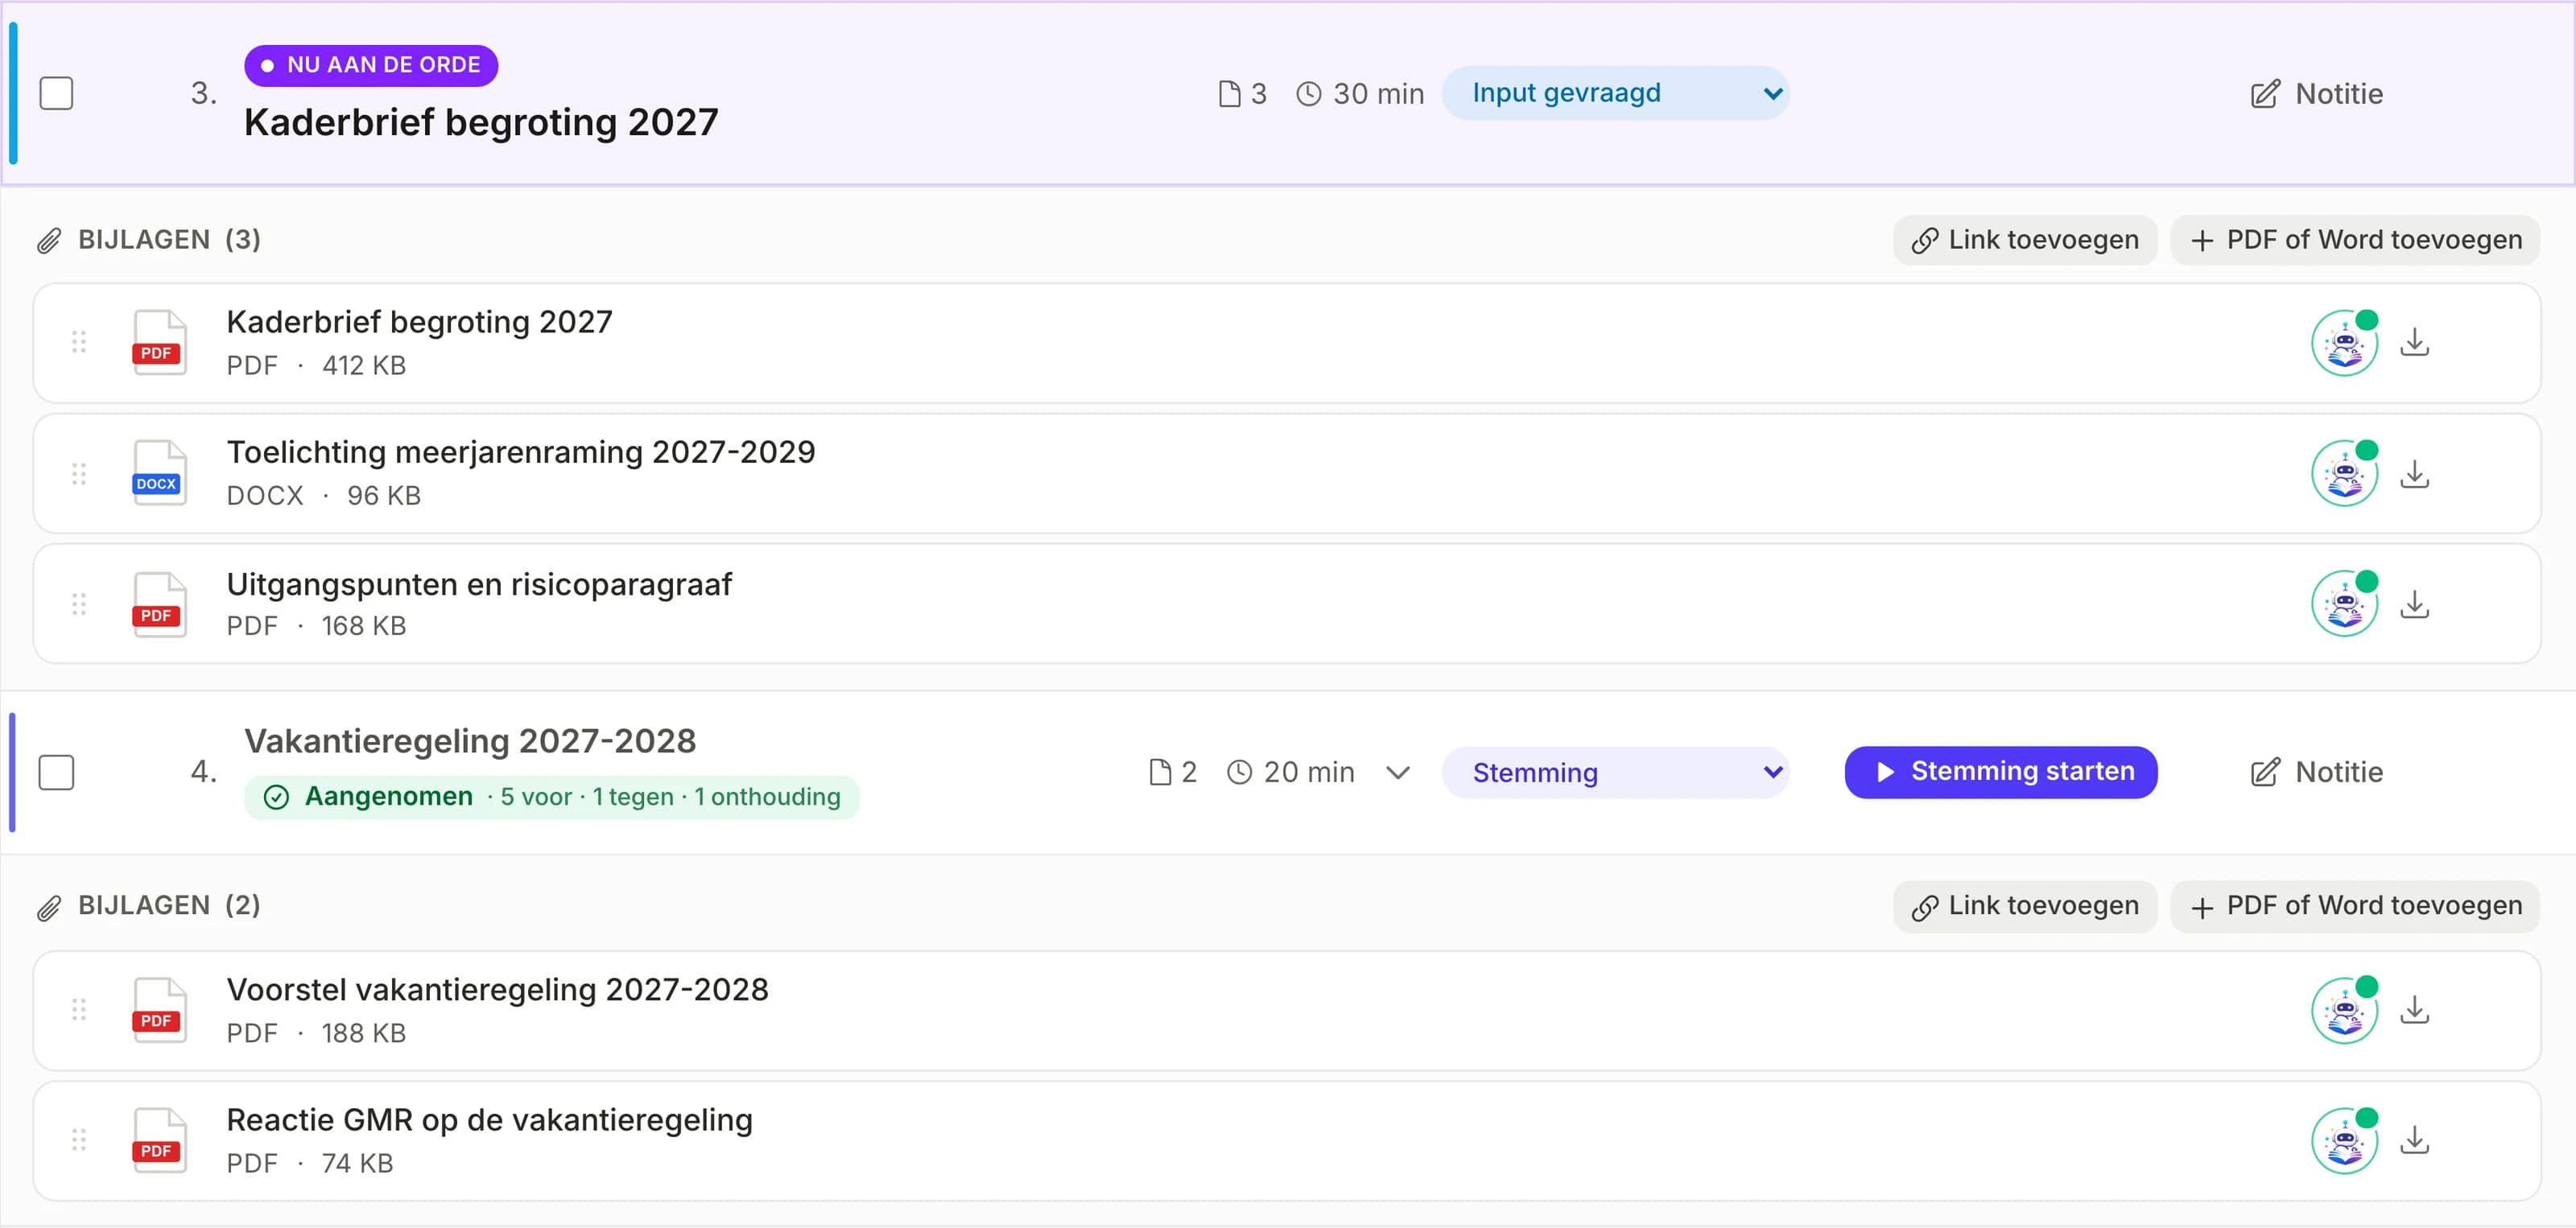The height and width of the screenshot is (1228, 2576).
Task: Open attachment named Toelichting meerjarenraming 2027-2029
Action: (x=521, y=452)
